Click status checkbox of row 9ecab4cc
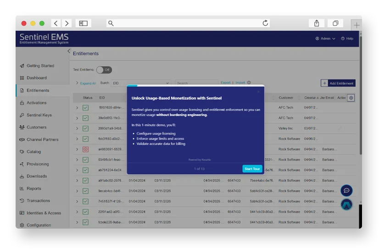 [85, 191]
